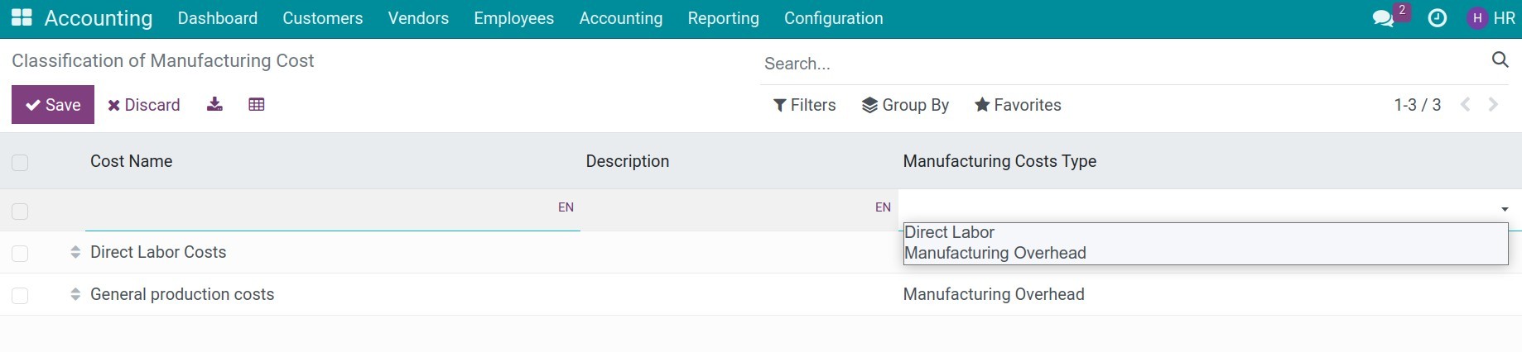Tick the General production costs checkbox
The width and height of the screenshot is (1522, 352).
pyautogui.click(x=20, y=296)
